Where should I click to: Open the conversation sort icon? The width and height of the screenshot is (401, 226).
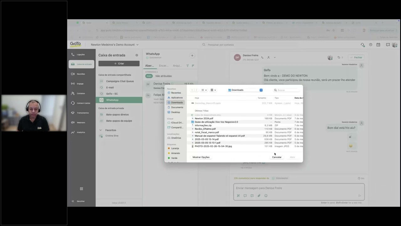click(x=193, y=66)
